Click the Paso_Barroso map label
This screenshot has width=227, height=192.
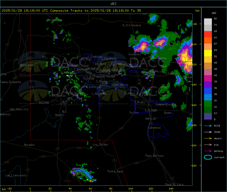pyautogui.click(x=154, y=156)
